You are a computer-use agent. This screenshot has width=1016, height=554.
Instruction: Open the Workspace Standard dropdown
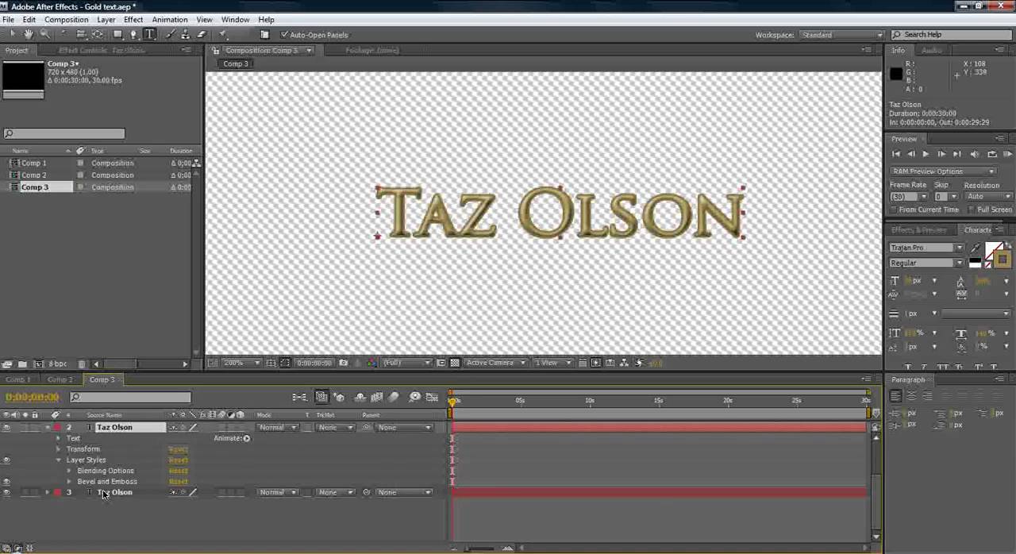click(x=841, y=35)
